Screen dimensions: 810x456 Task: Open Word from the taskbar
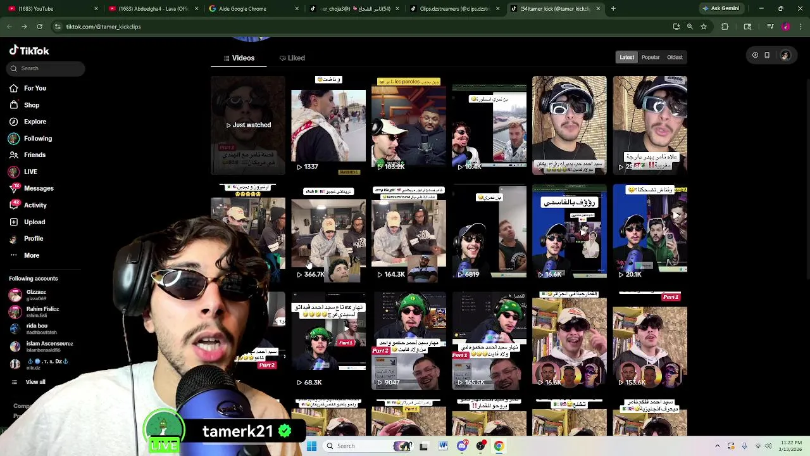(443, 446)
